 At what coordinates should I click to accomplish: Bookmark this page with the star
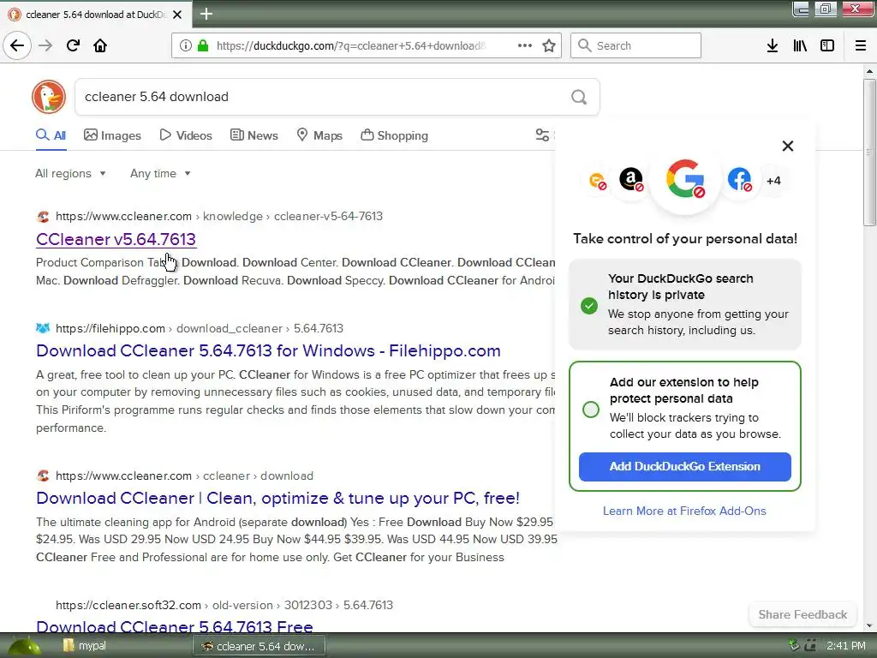pos(549,45)
